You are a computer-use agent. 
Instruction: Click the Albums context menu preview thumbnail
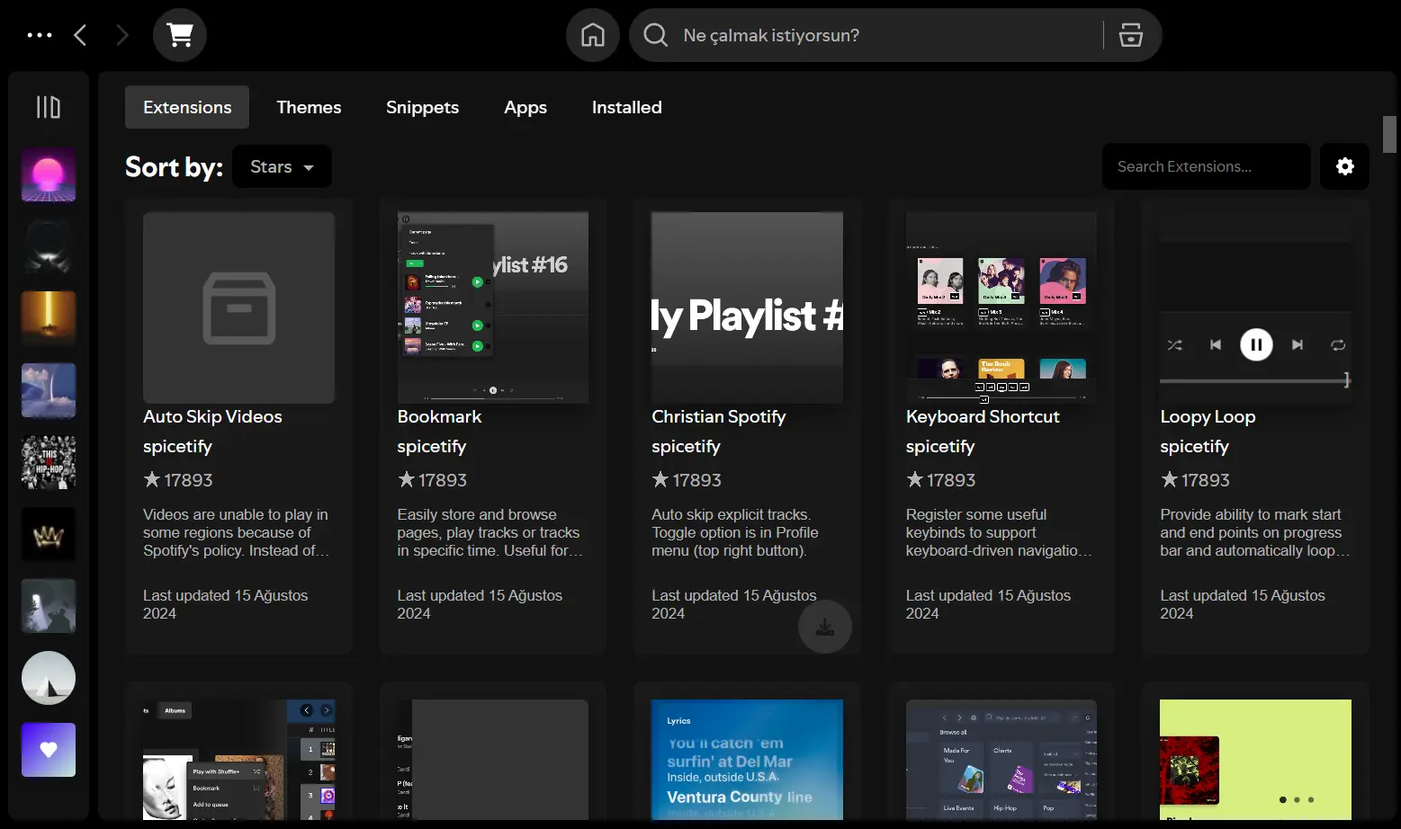(x=238, y=760)
